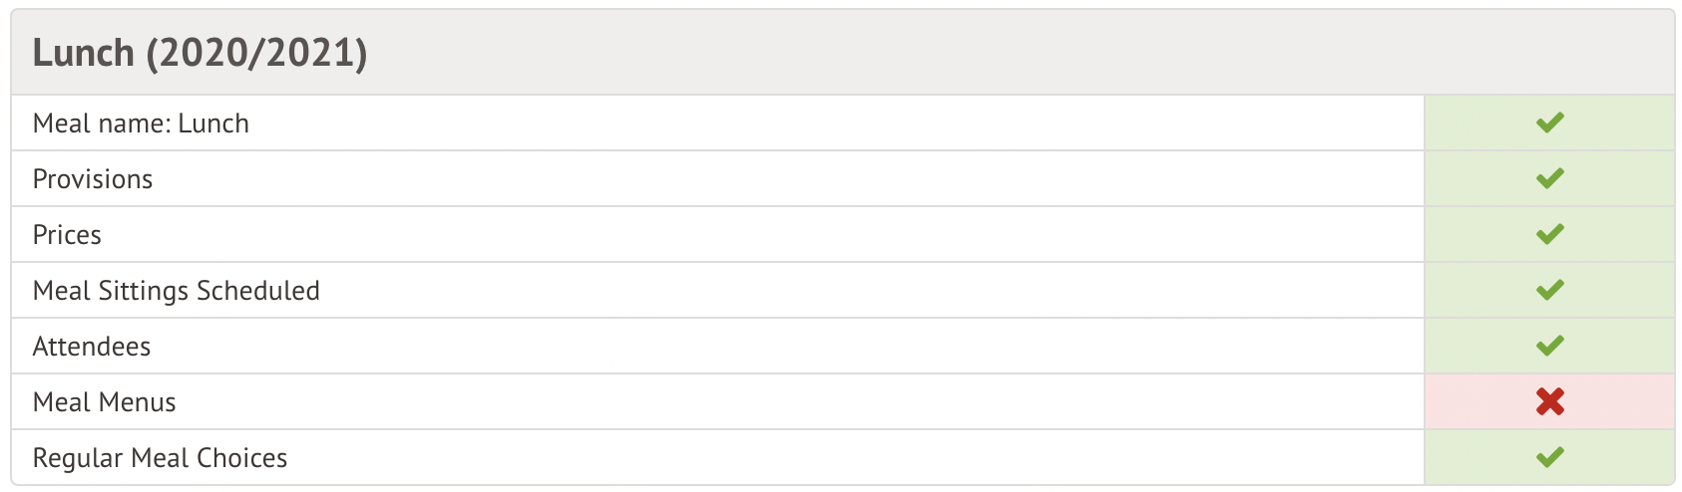1682x492 pixels.
Task: Click the red status cell background beside the cross
Action: tap(1626, 401)
